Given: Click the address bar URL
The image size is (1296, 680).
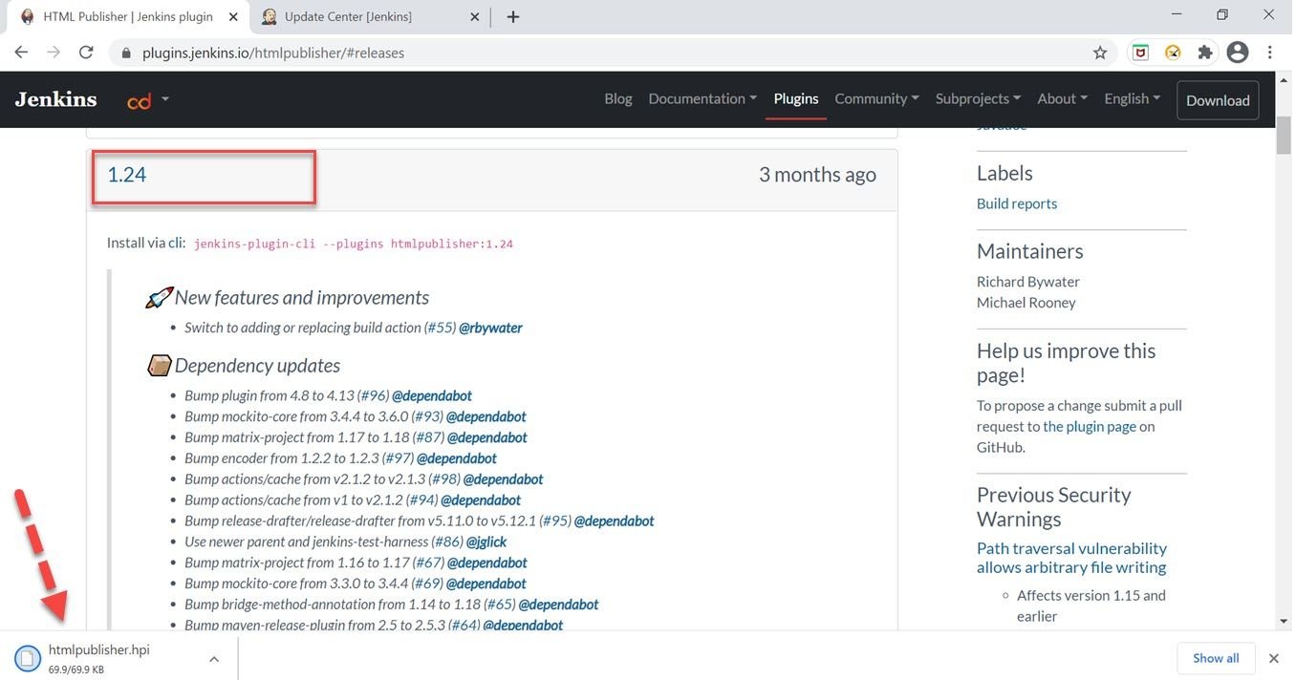Looking at the screenshot, I should point(273,53).
